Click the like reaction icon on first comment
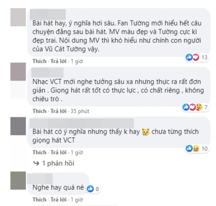 (189, 57)
